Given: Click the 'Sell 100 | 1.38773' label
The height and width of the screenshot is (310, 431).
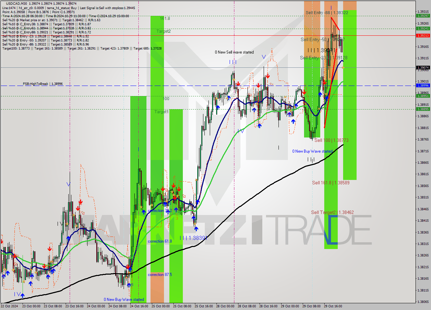Looking at the screenshot, I should point(331,140).
